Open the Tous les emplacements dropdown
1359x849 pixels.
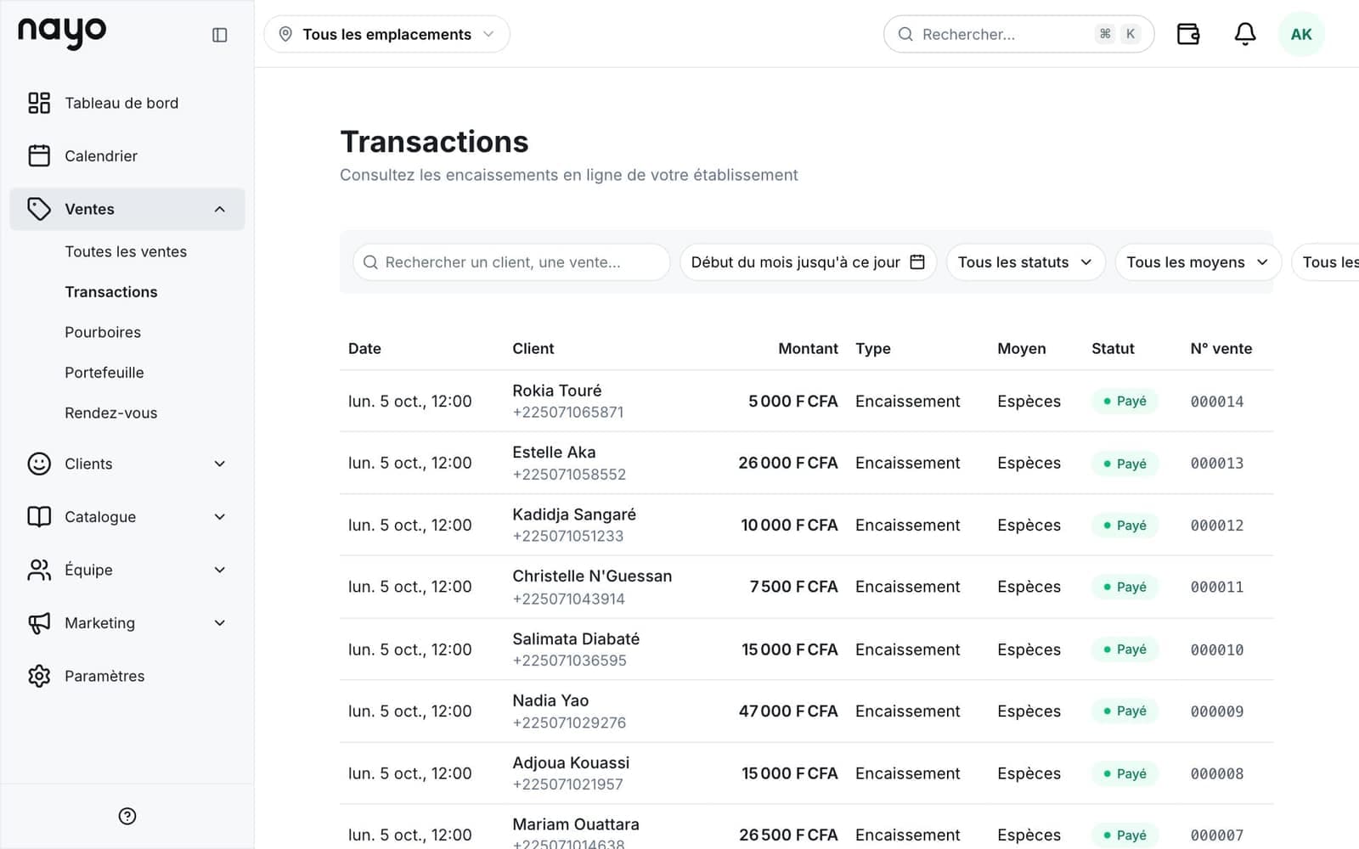click(x=386, y=34)
